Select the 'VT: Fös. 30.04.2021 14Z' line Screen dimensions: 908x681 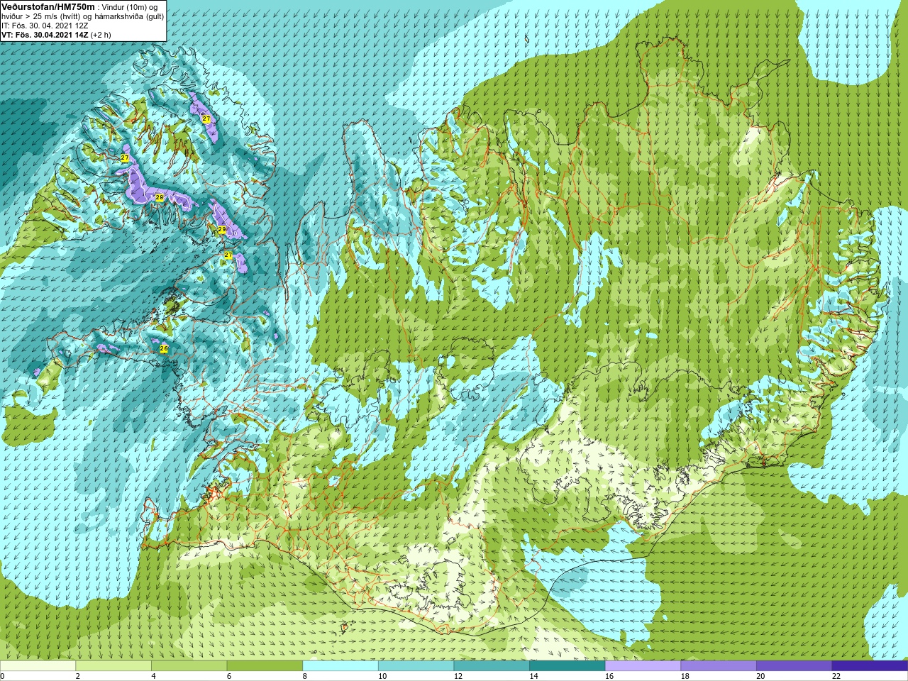[44, 34]
